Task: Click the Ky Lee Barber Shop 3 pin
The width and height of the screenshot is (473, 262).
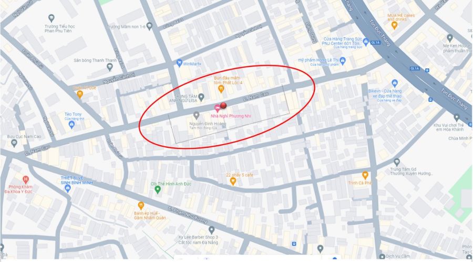Action: point(211,230)
